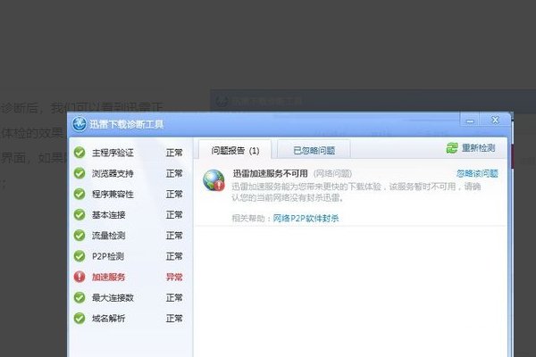The width and height of the screenshot is (536, 357).
Task: Click the 正常 status for 域名解析
Action: point(174,319)
